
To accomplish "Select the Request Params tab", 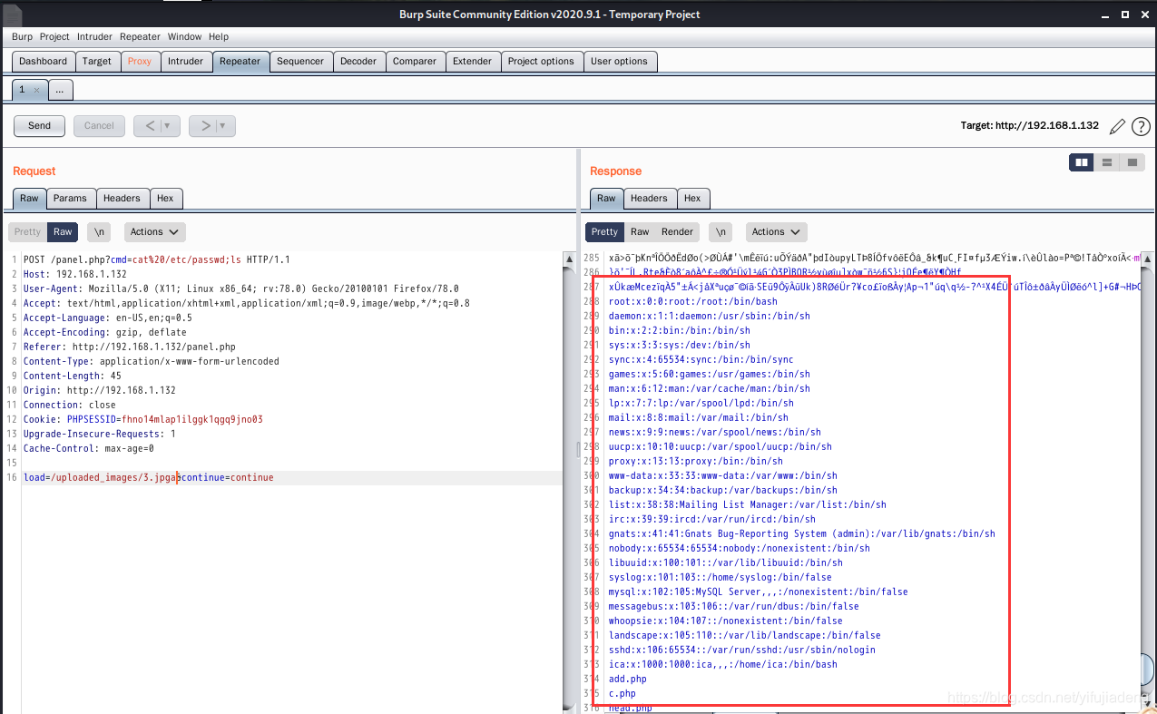I will pos(70,198).
